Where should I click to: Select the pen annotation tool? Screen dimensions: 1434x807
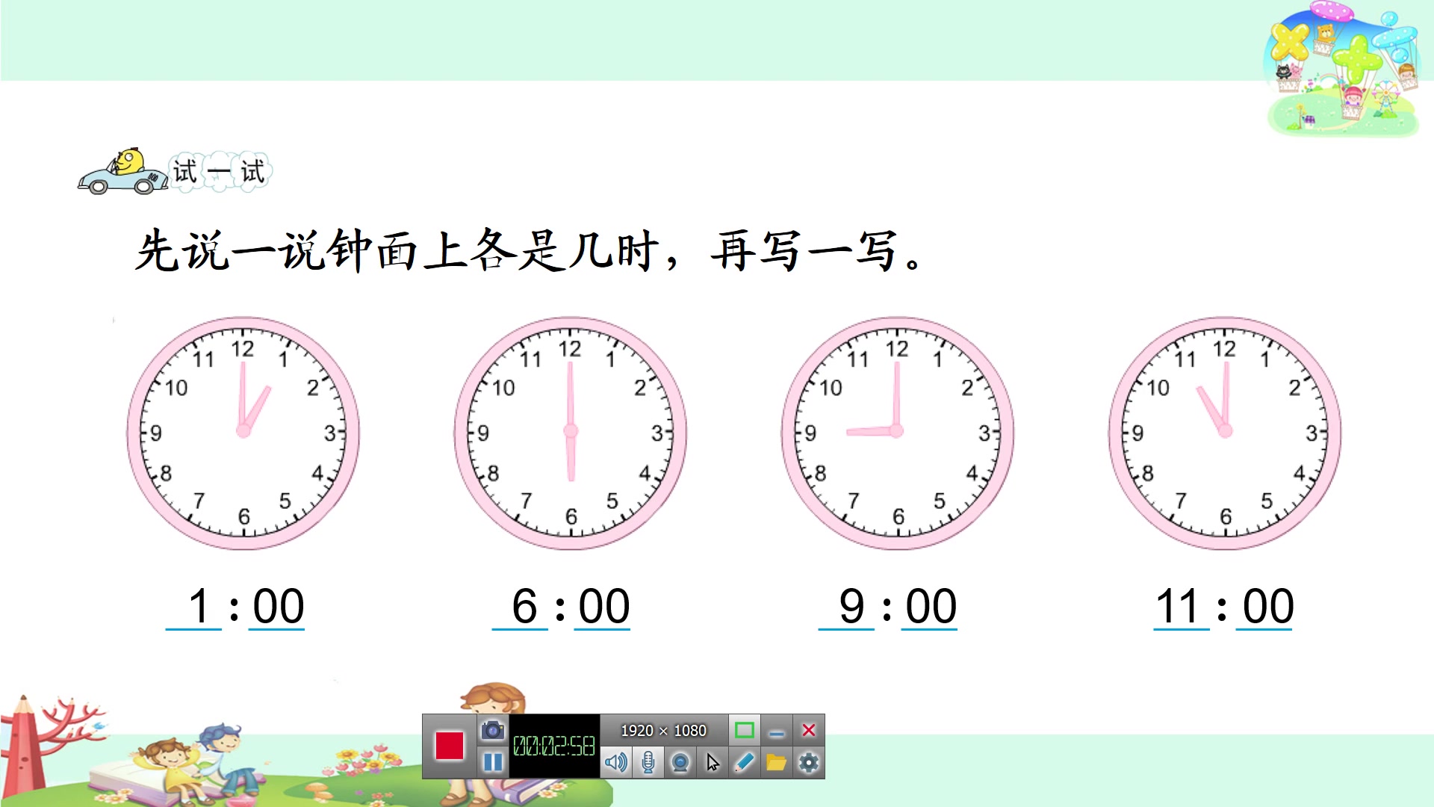[x=745, y=761]
